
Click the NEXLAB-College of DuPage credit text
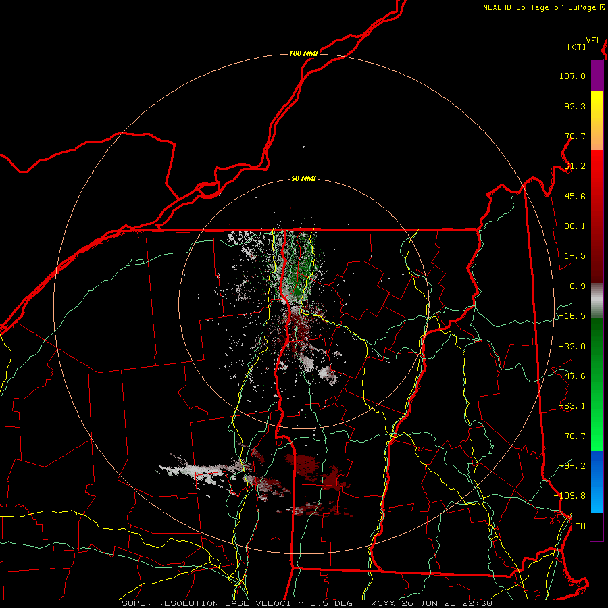pyautogui.click(x=540, y=7)
